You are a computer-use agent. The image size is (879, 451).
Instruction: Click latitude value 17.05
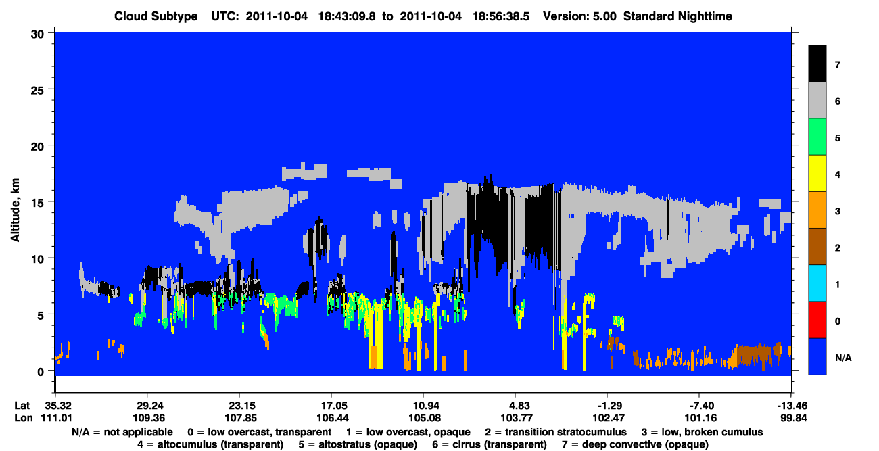(x=331, y=406)
